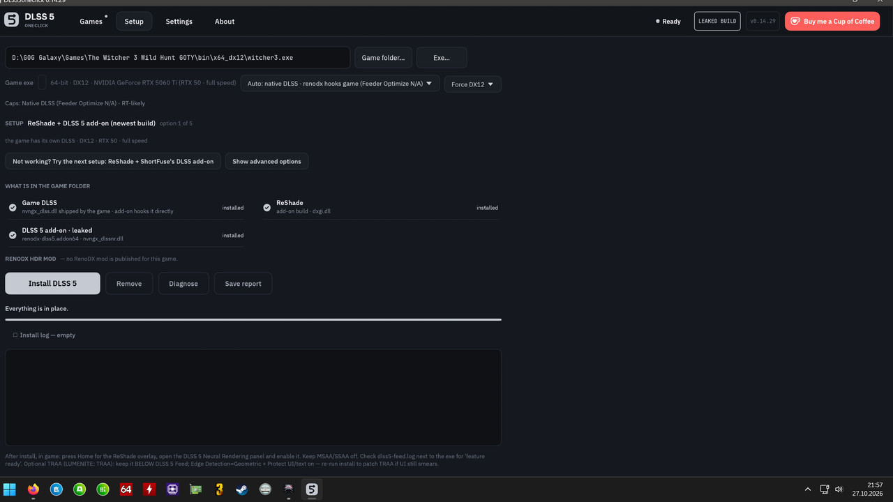Click the Remove button
This screenshot has width=893, height=502.
[129, 284]
